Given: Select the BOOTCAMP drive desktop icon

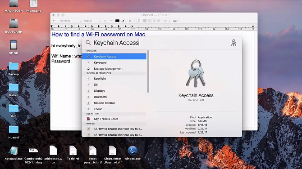Looking at the screenshot, I should (14, 26).
